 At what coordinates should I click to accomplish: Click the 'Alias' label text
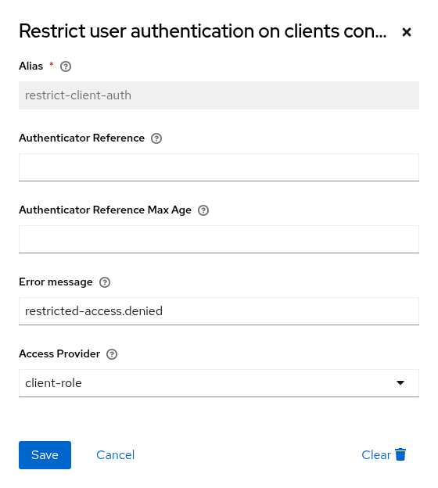31,66
